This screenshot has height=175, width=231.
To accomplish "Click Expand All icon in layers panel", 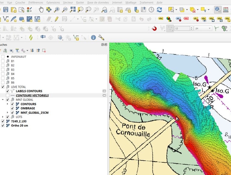I will point(32,51).
